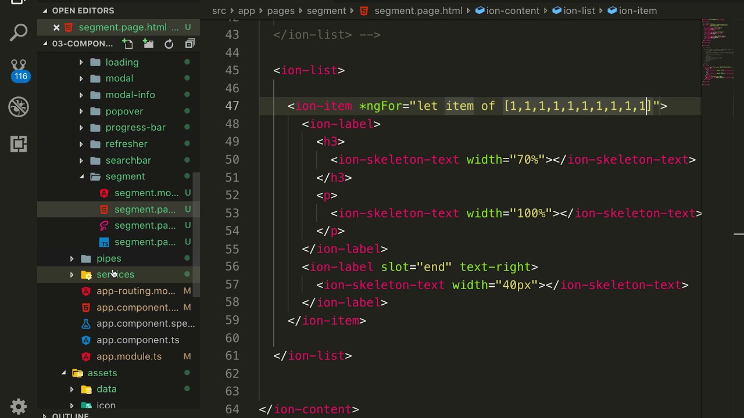Click the closing ion-content tag
744x418 pixels.
[309, 409]
